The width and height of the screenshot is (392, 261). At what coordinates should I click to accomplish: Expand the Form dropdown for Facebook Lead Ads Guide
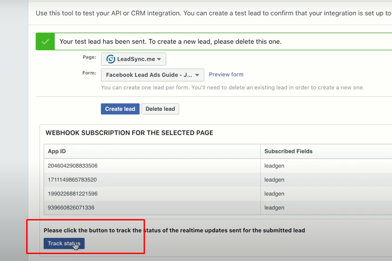click(x=152, y=75)
